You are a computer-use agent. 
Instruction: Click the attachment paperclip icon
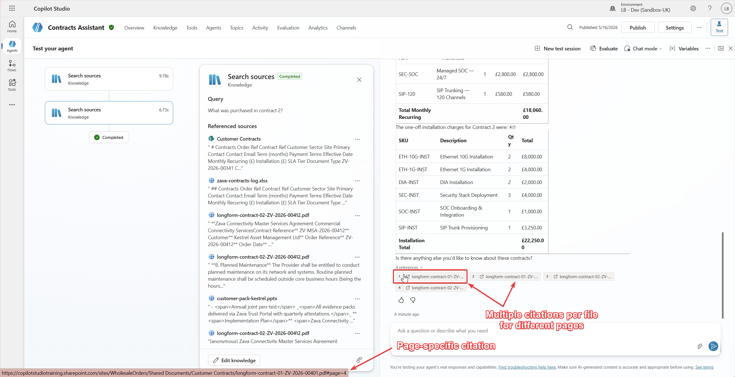pos(700,346)
